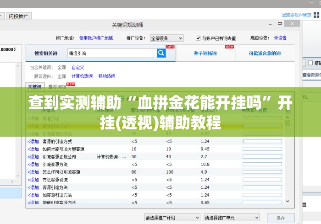Add keyword 方法客源引流

coord(33,180)
